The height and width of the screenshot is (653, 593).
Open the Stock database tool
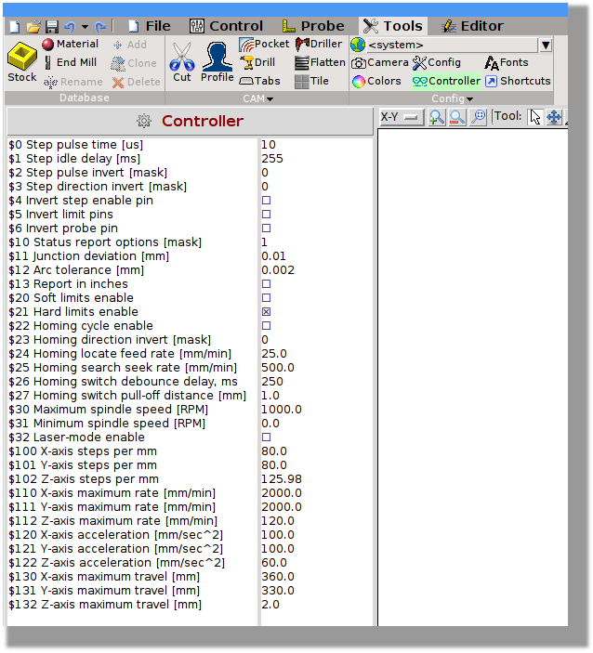[22, 61]
